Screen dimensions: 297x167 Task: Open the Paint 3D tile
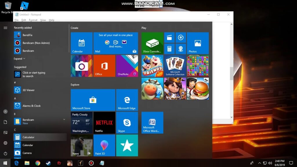point(104,146)
